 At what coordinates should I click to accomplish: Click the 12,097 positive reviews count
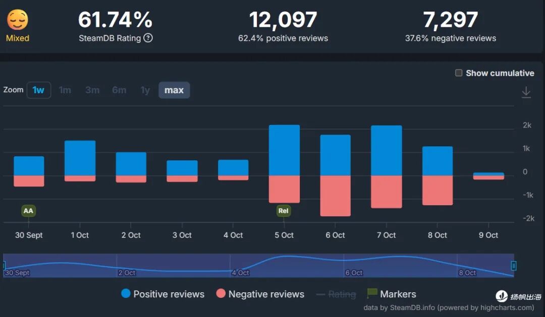click(x=283, y=20)
